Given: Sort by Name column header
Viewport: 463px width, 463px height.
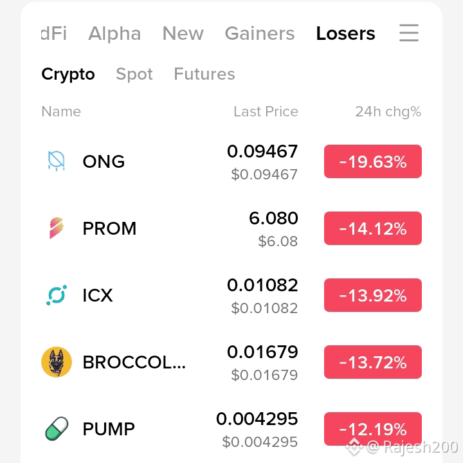Looking at the screenshot, I should point(61,112).
